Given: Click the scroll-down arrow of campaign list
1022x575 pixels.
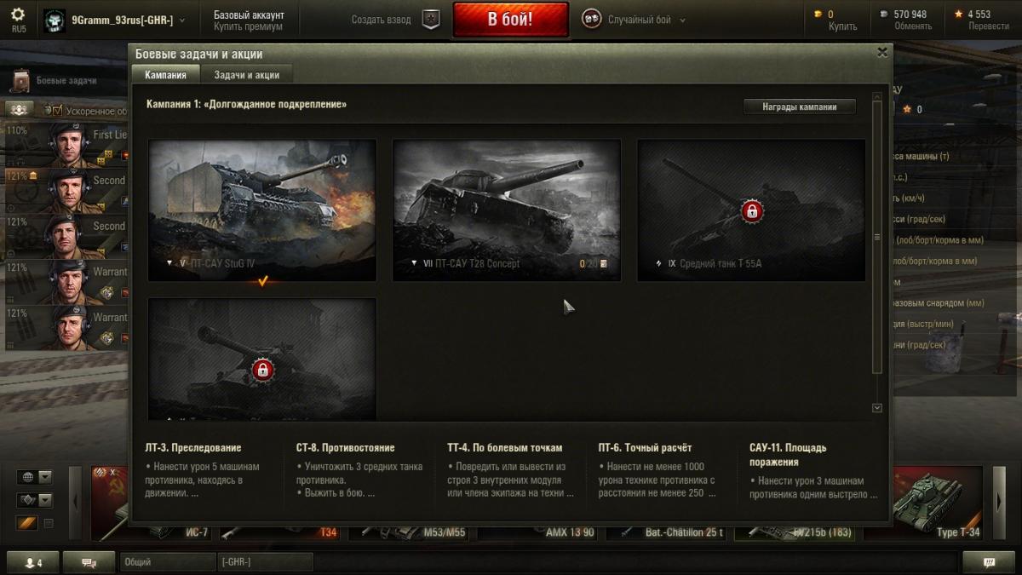Looking at the screenshot, I should tap(877, 408).
